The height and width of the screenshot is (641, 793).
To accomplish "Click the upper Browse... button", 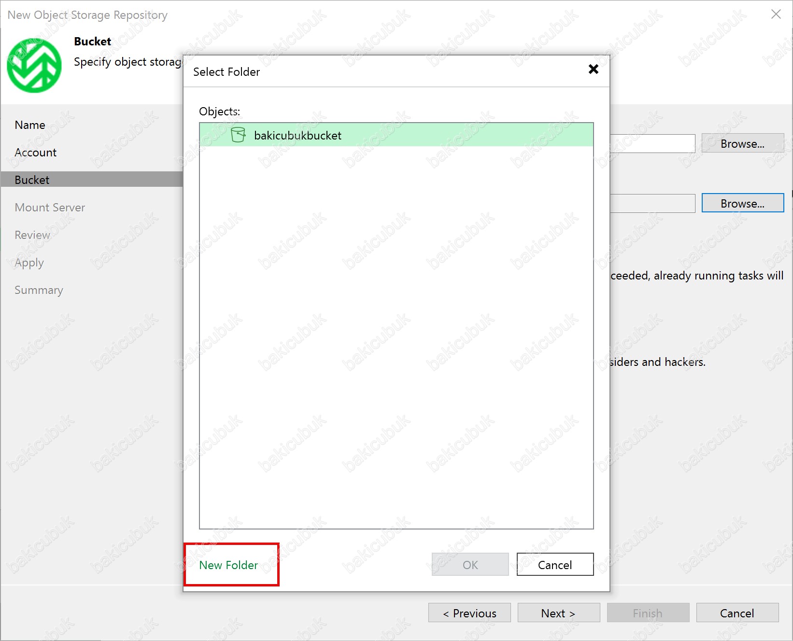I will [742, 144].
